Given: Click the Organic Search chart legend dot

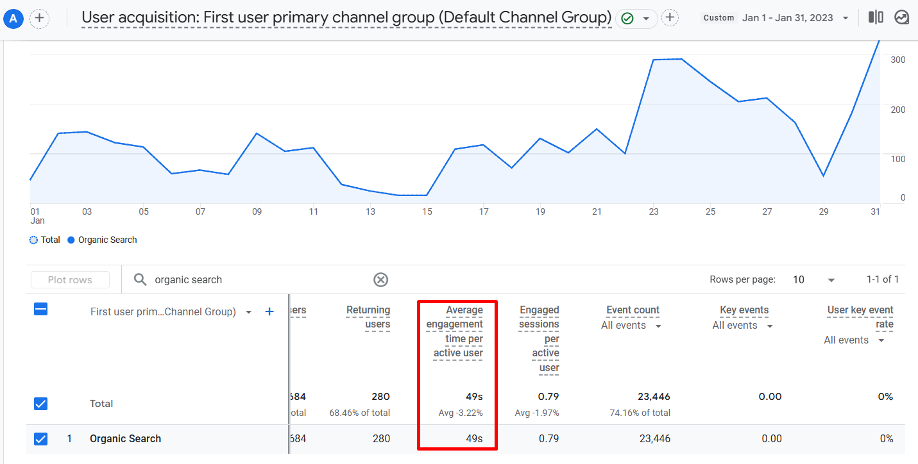Looking at the screenshot, I should [71, 240].
